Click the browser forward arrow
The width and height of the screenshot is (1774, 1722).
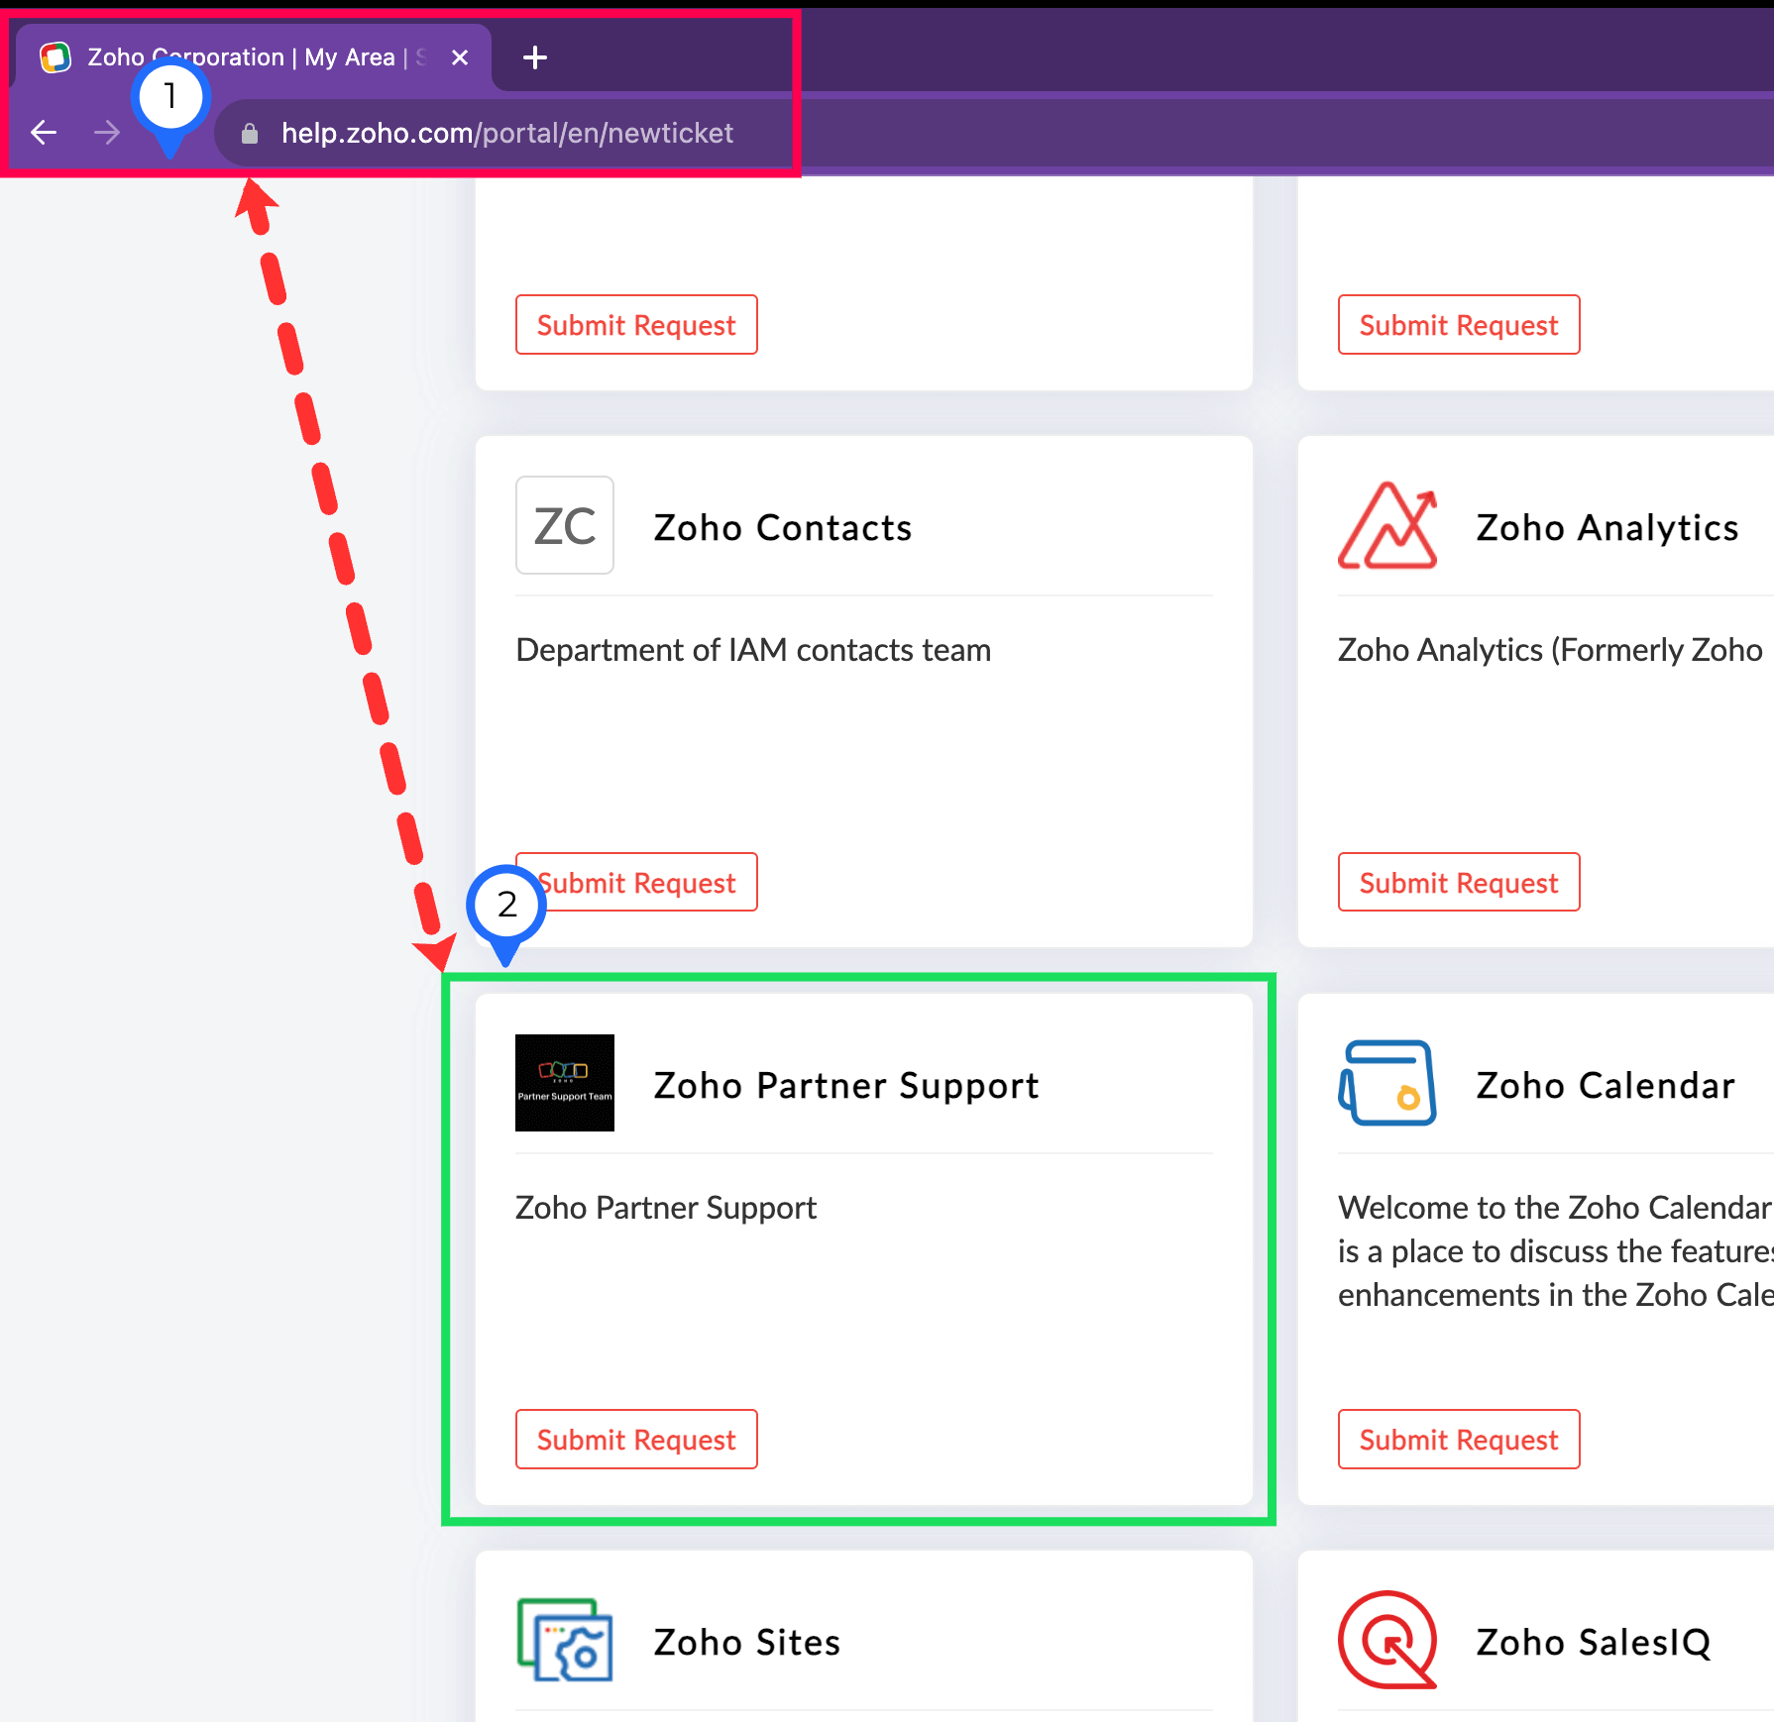[107, 132]
